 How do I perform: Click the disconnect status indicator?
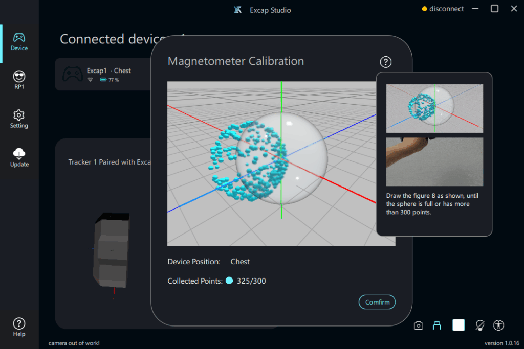tap(443, 9)
